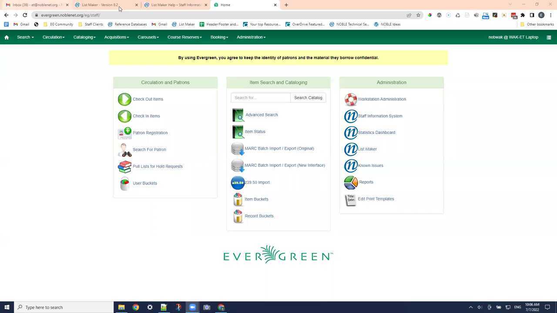Click the Check In Items arrow icon
Image resolution: width=557 pixels, height=313 pixels.
pos(124,116)
